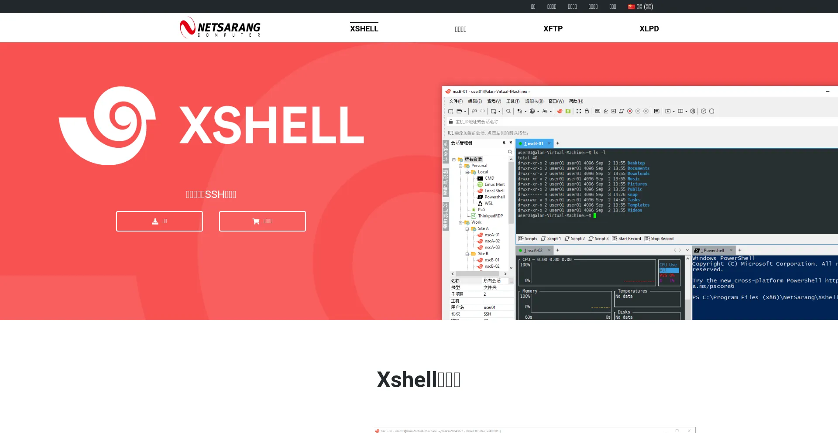The height and width of the screenshot is (433, 838).
Task: Click XSHELL in the website navigation
Action: click(364, 29)
